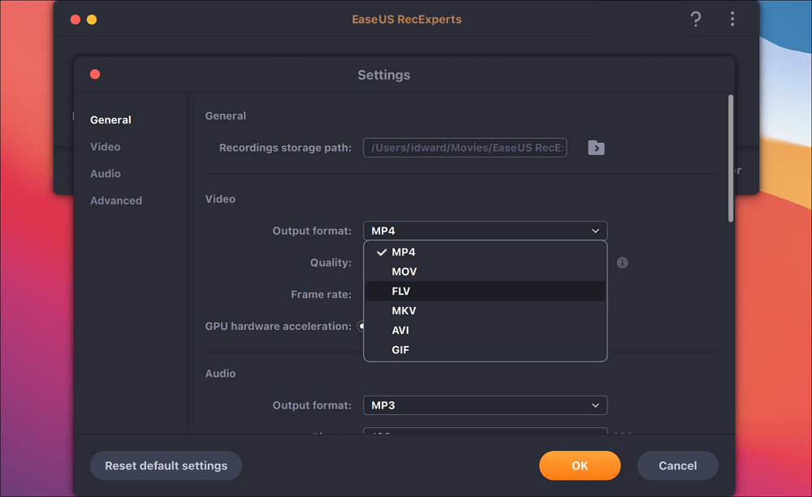812x497 pixels.
Task: Open the help question mark icon
Action: point(696,19)
